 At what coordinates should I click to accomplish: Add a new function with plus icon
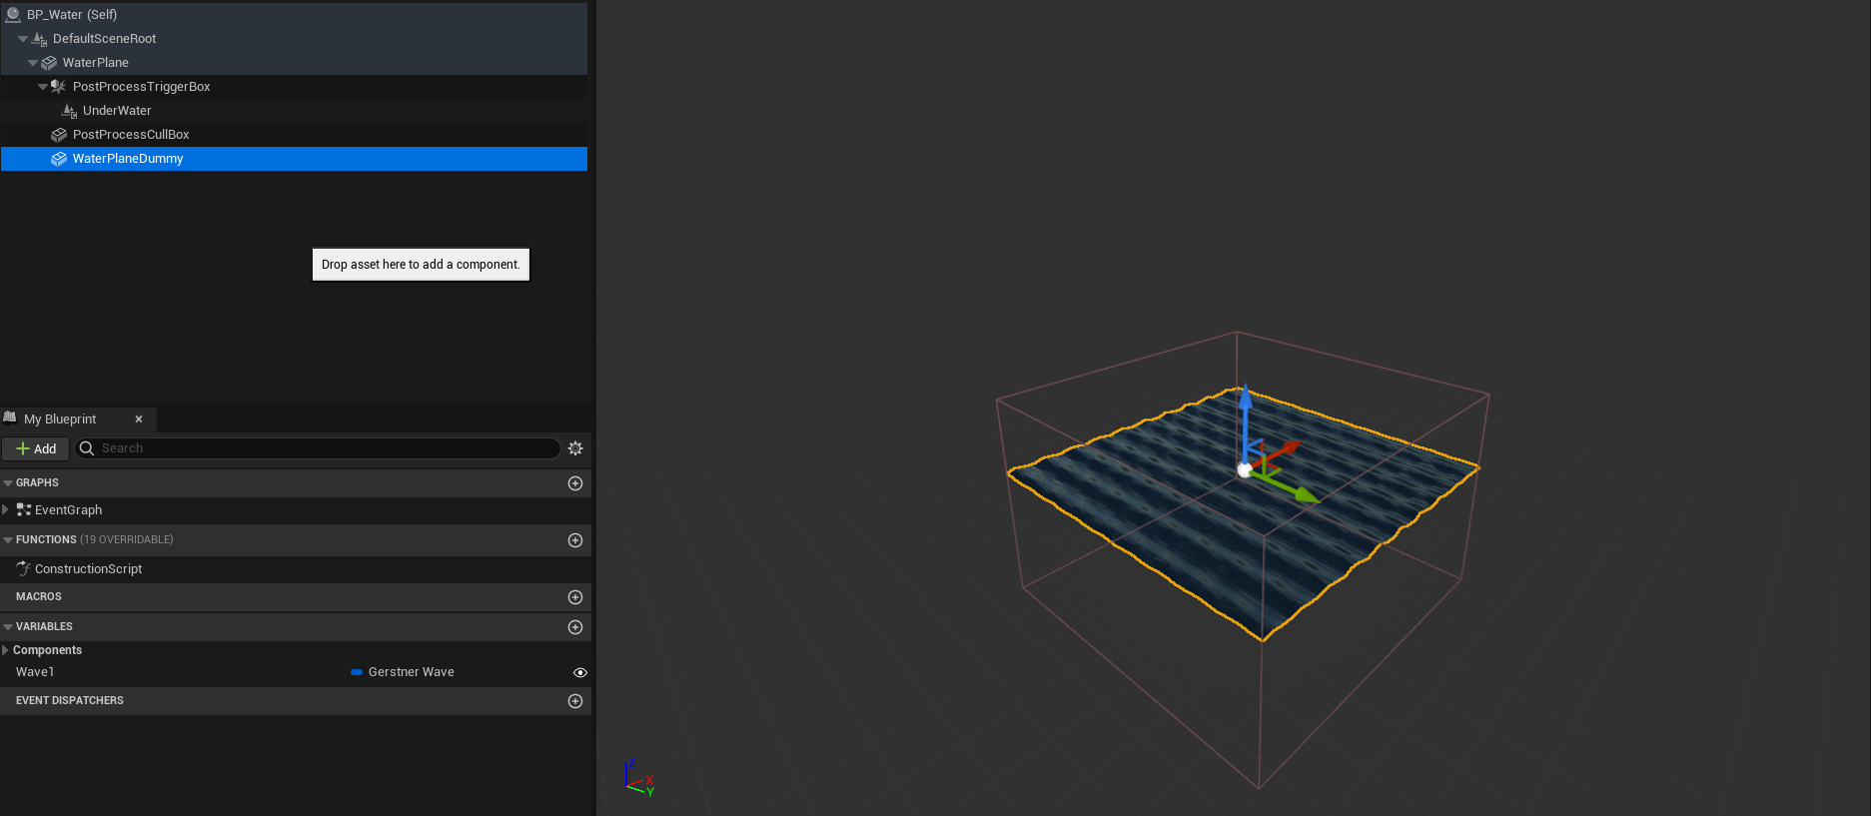coord(575,540)
